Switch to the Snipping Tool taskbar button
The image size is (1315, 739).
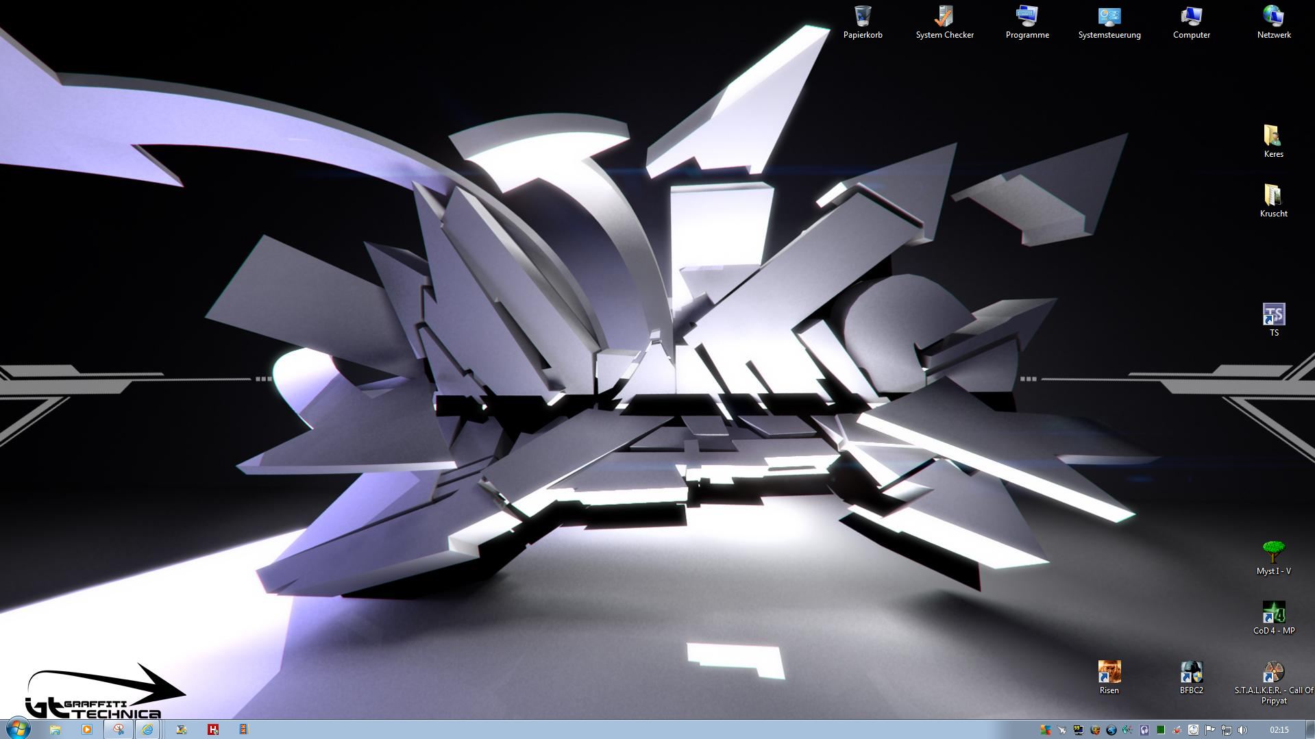coord(119,729)
